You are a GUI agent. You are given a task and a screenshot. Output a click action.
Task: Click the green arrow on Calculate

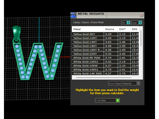click(118, 100)
